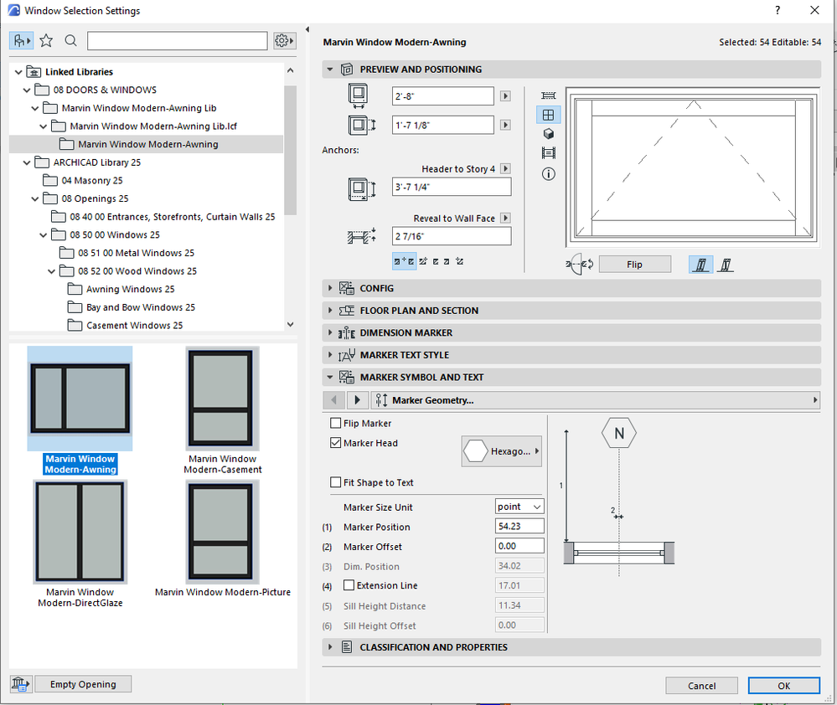
Task: Open Header to Story 4 anchor menu
Action: click(x=505, y=168)
